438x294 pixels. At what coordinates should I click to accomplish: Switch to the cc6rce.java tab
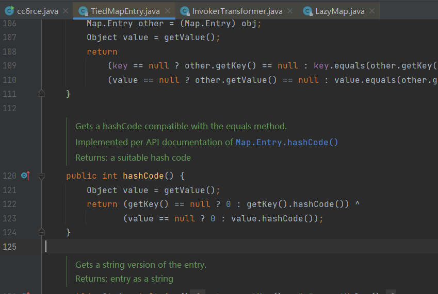click(x=37, y=11)
